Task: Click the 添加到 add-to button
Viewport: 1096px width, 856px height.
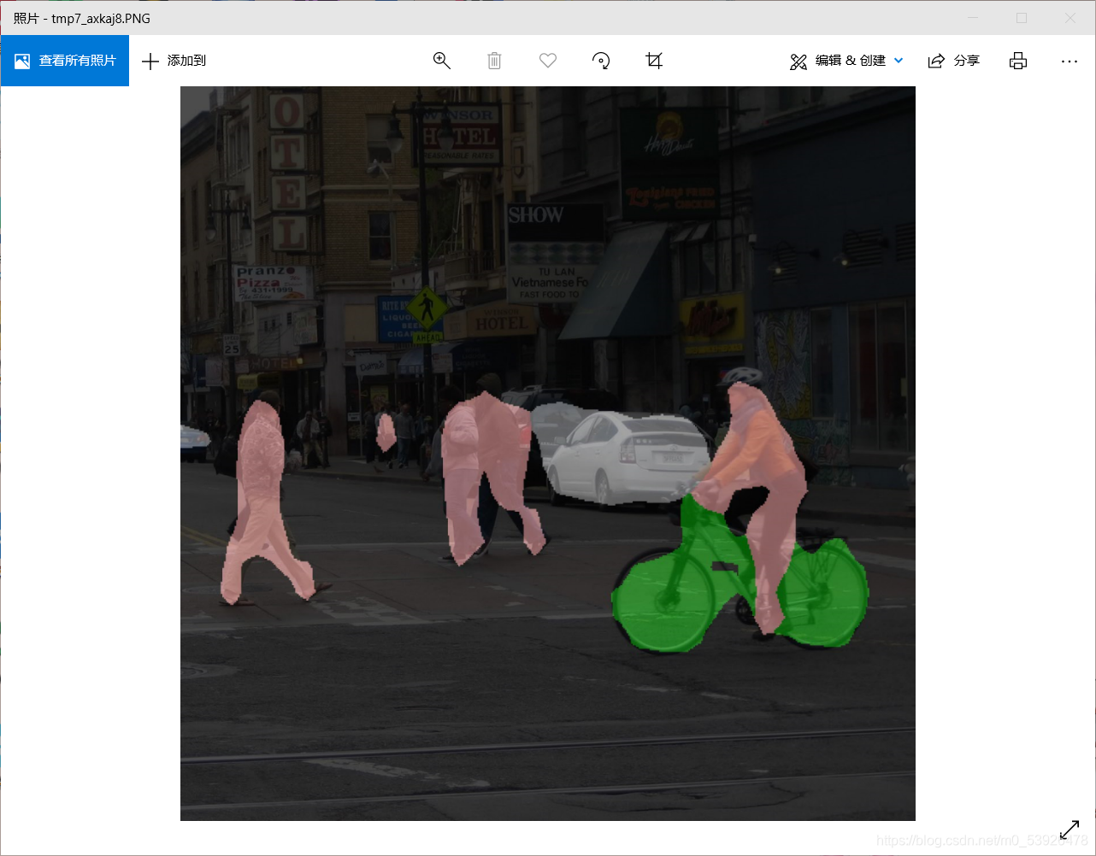Action: [x=174, y=61]
